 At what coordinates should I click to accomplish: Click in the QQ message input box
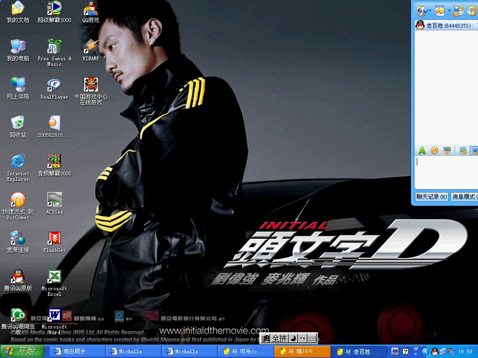tap(446, 173)
